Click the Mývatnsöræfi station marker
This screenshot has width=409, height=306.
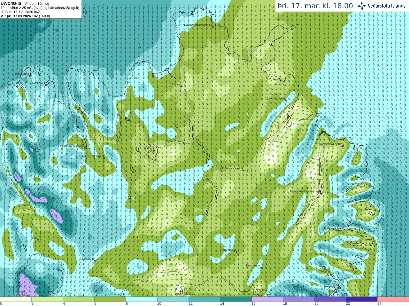(x=183, y=143)
